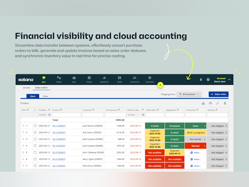This screenshot has width=249, height=187.
Task: Click the info icon beside Total amount header
Action: (119, 110)
